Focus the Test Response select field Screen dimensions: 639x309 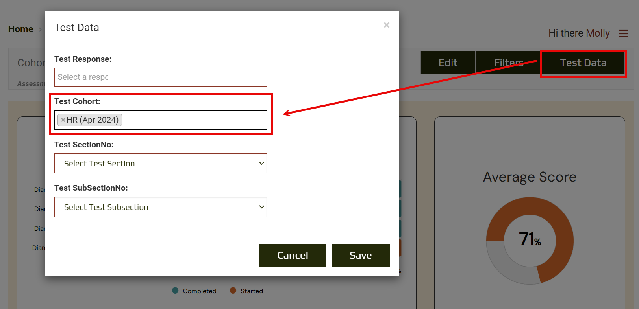click(x=160, y=77)
